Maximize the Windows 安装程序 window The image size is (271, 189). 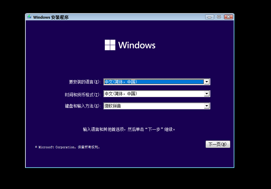(219, 17)
